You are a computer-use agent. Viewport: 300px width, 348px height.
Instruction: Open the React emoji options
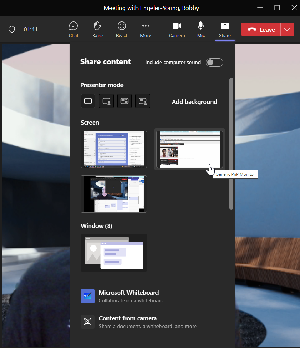(x=121, y=30)
